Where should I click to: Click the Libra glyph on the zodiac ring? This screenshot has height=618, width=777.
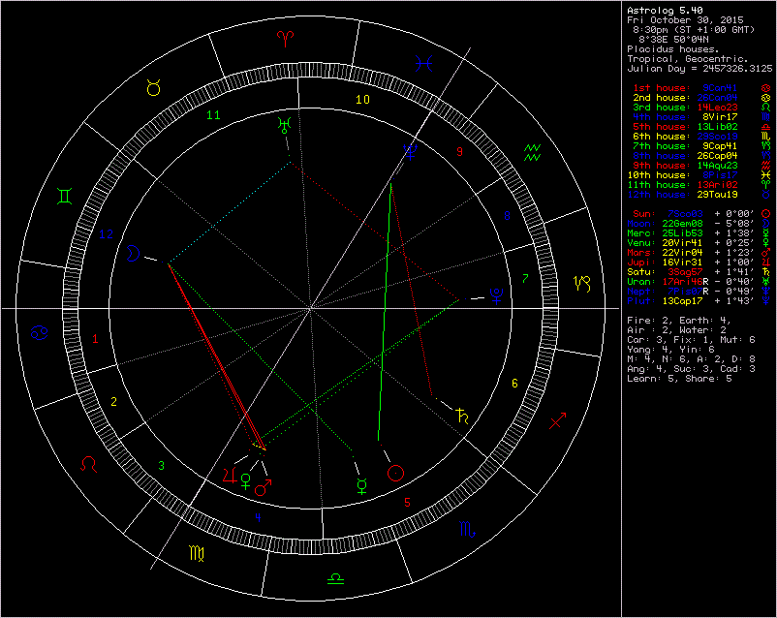click(335, 578)
